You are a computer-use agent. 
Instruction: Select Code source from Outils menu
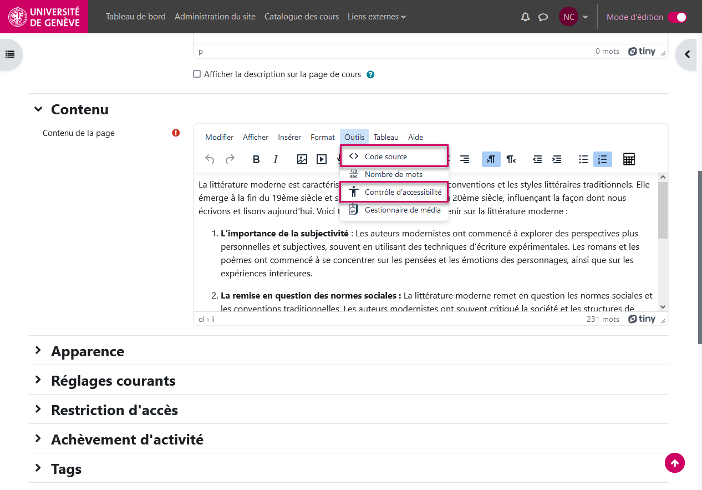[x=386, y=156]
